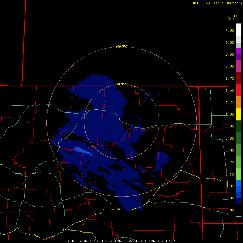243x243 pixels.
Task: Click the 50 NMI range ring label
Action: [122, 84]
